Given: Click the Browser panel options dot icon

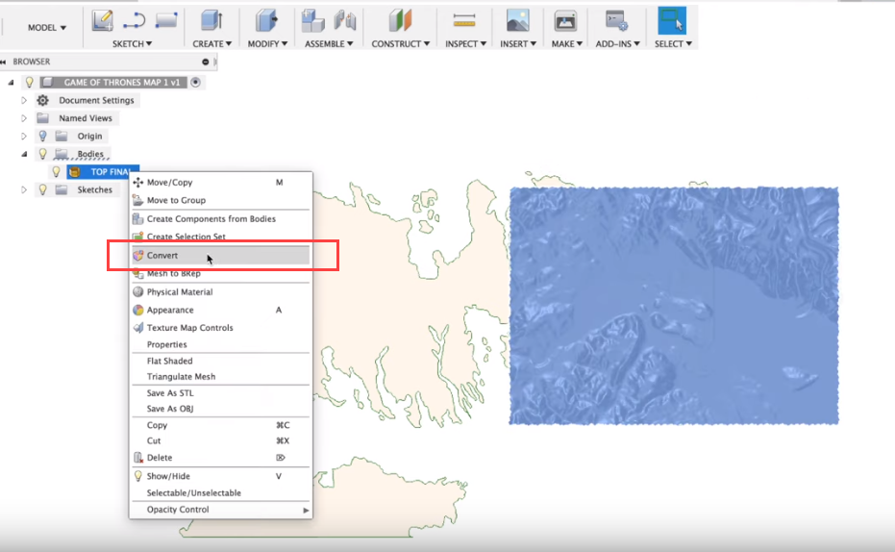Looking at the screenshot, I should (x=206, y=62).
